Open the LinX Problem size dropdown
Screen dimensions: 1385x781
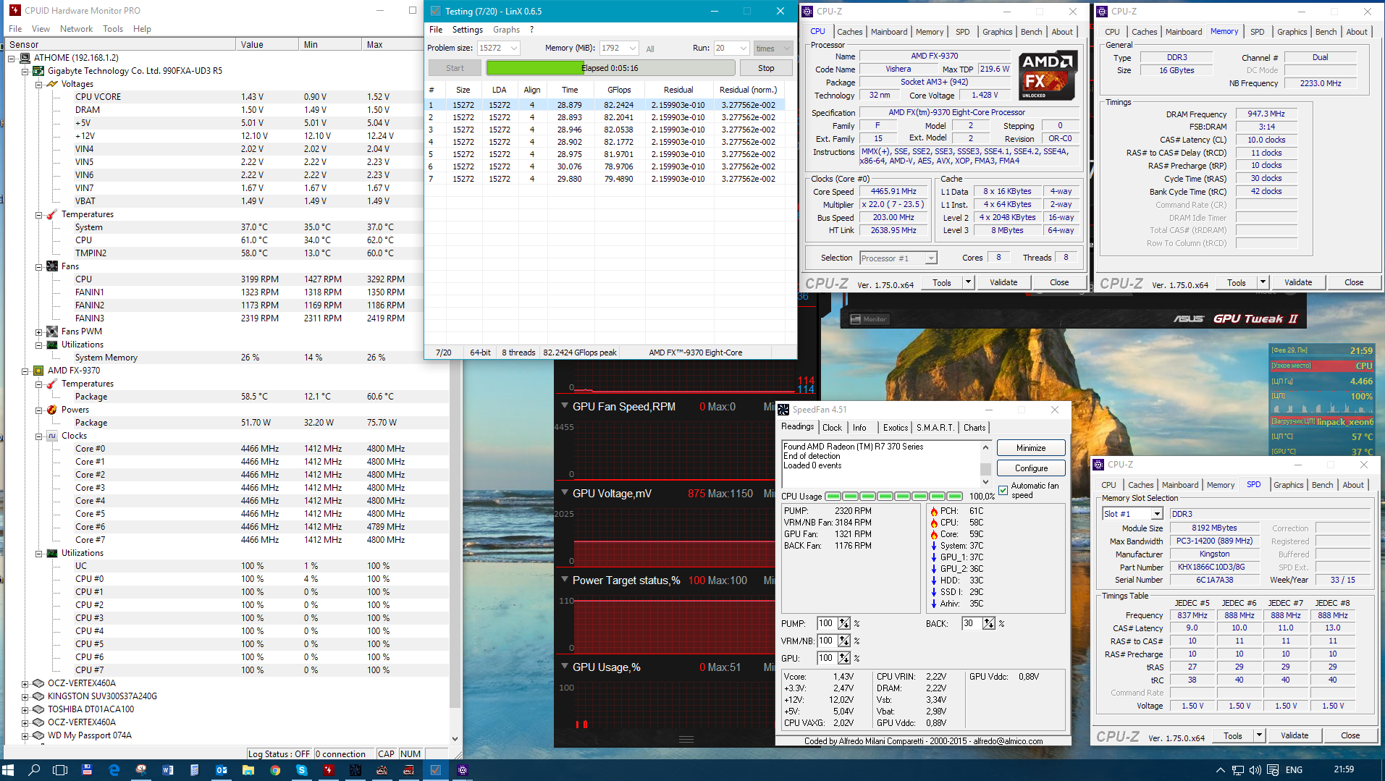513,48
